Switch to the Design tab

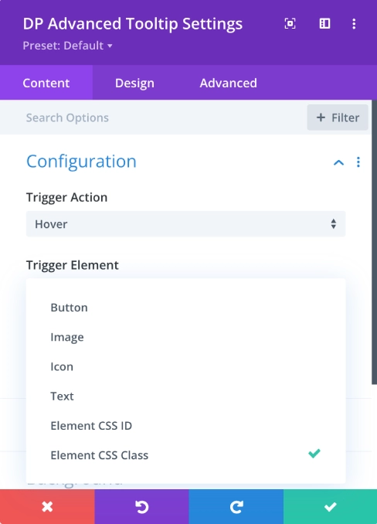(134, 83)
